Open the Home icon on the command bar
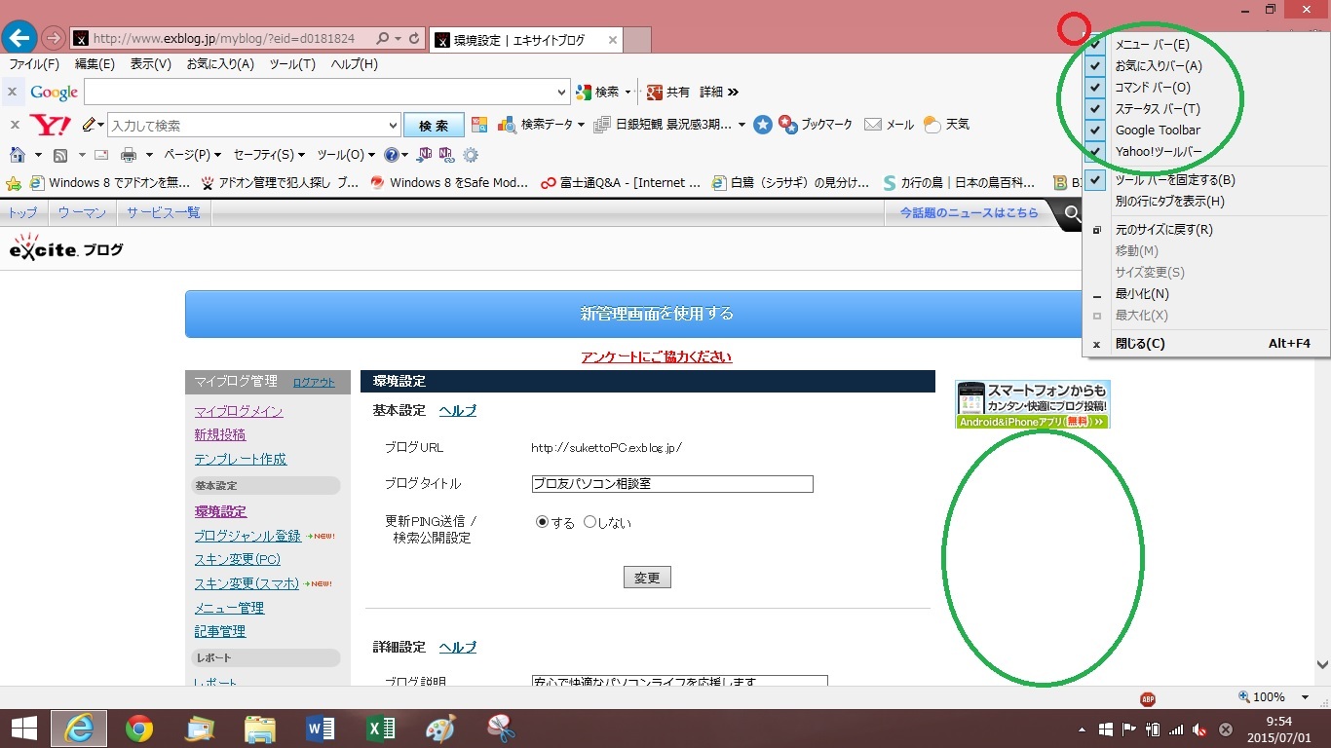The height and width of the screenshot is (748, 1331). 16,154
